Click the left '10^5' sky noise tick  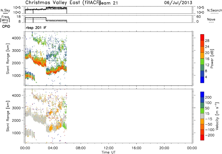[x=17, y=8]
